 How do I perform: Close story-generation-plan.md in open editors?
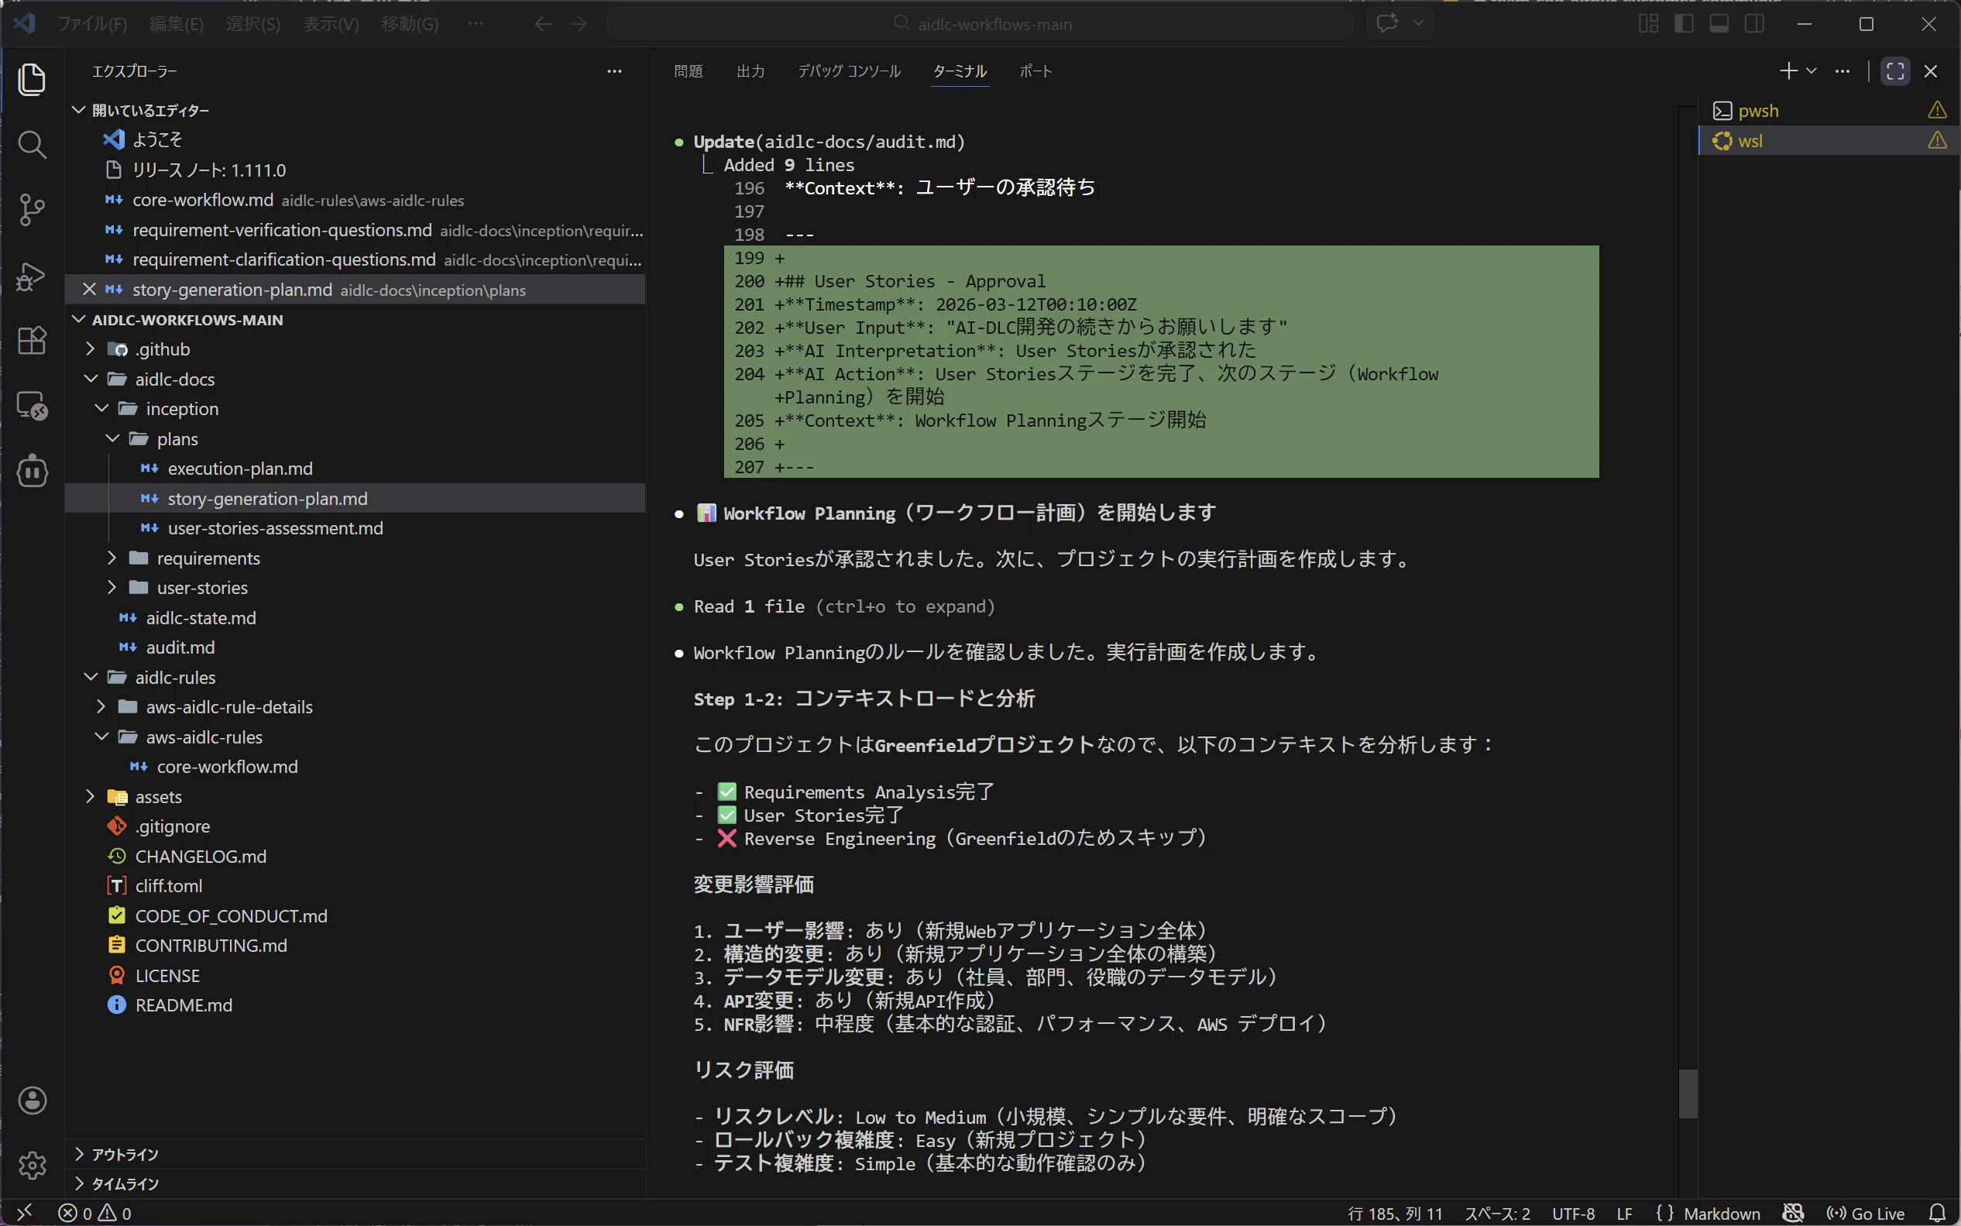click(x=89, y=290)
